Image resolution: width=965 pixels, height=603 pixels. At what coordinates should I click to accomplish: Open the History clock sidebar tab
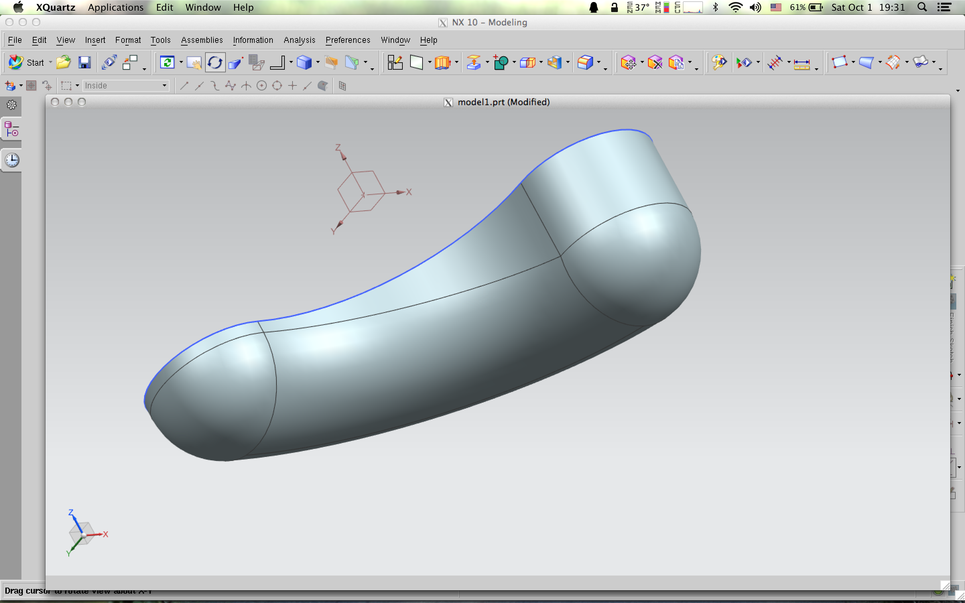(12, 160)
